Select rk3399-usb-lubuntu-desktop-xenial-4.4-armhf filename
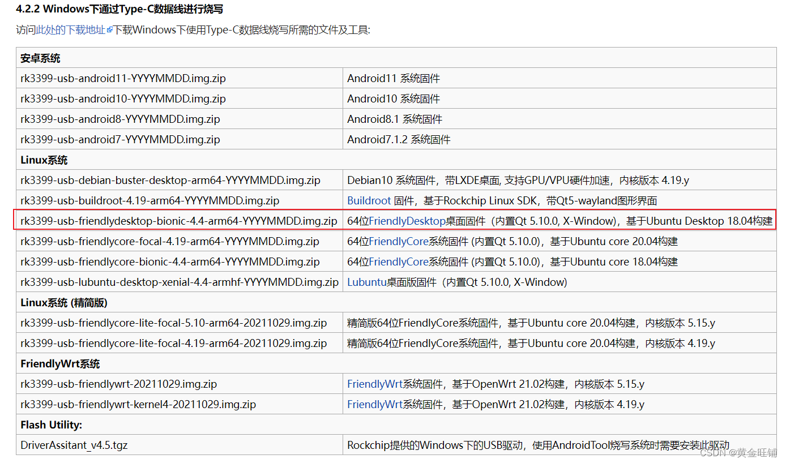786x463 pixels. coord(180,282)
